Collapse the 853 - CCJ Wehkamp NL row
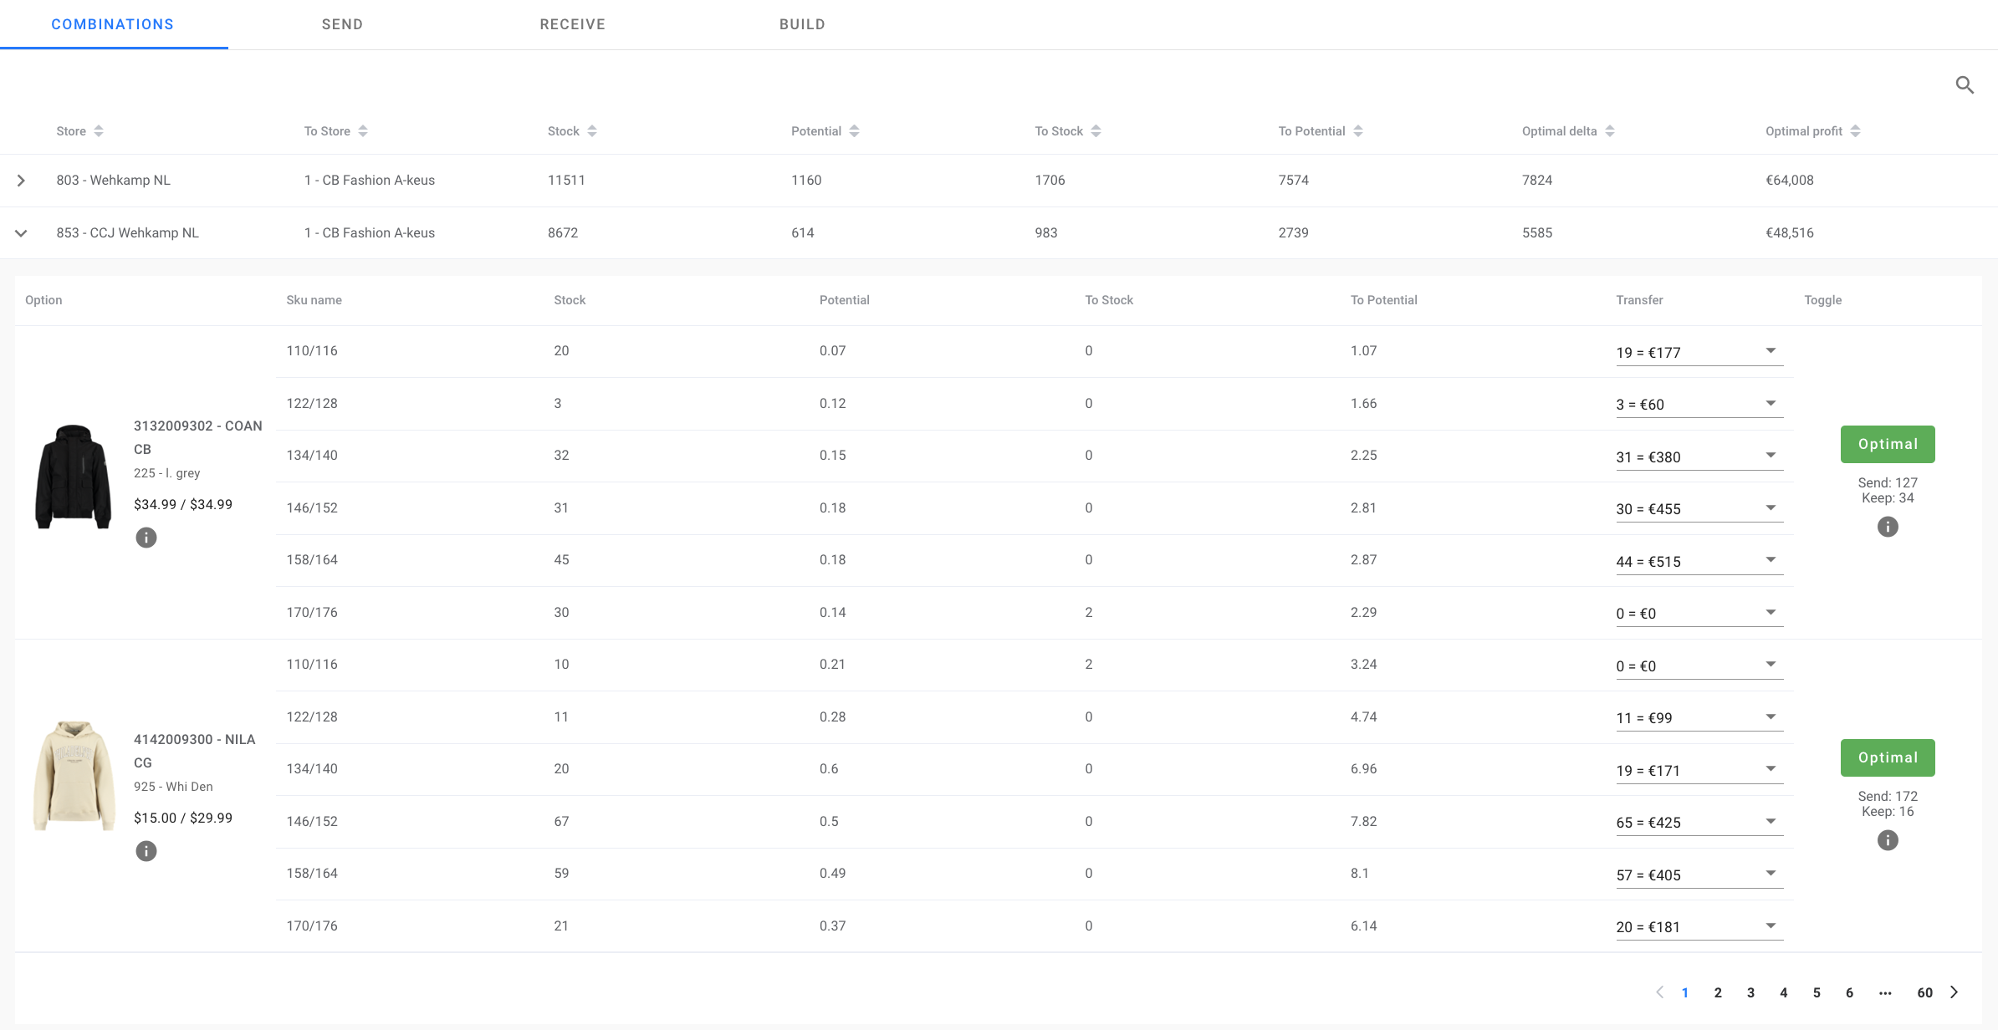The height and width of the screenshot is (1030, 1998). point(22,233)
